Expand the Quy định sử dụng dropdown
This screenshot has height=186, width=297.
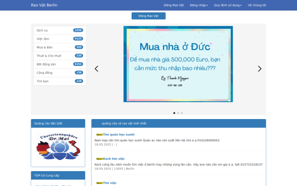pos(228,5)
